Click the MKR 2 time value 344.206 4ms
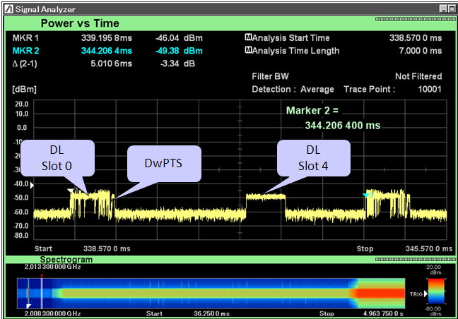 107,51
